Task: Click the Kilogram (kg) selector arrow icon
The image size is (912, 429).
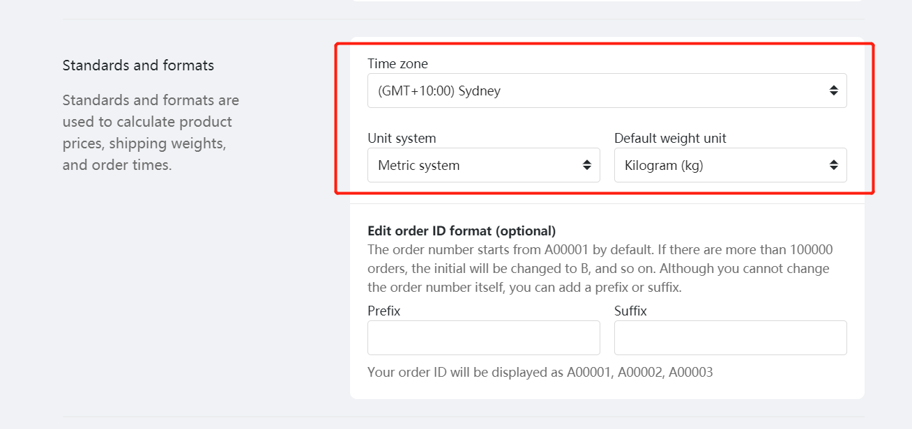Action: pyautogui.click(x=833, y=165)
